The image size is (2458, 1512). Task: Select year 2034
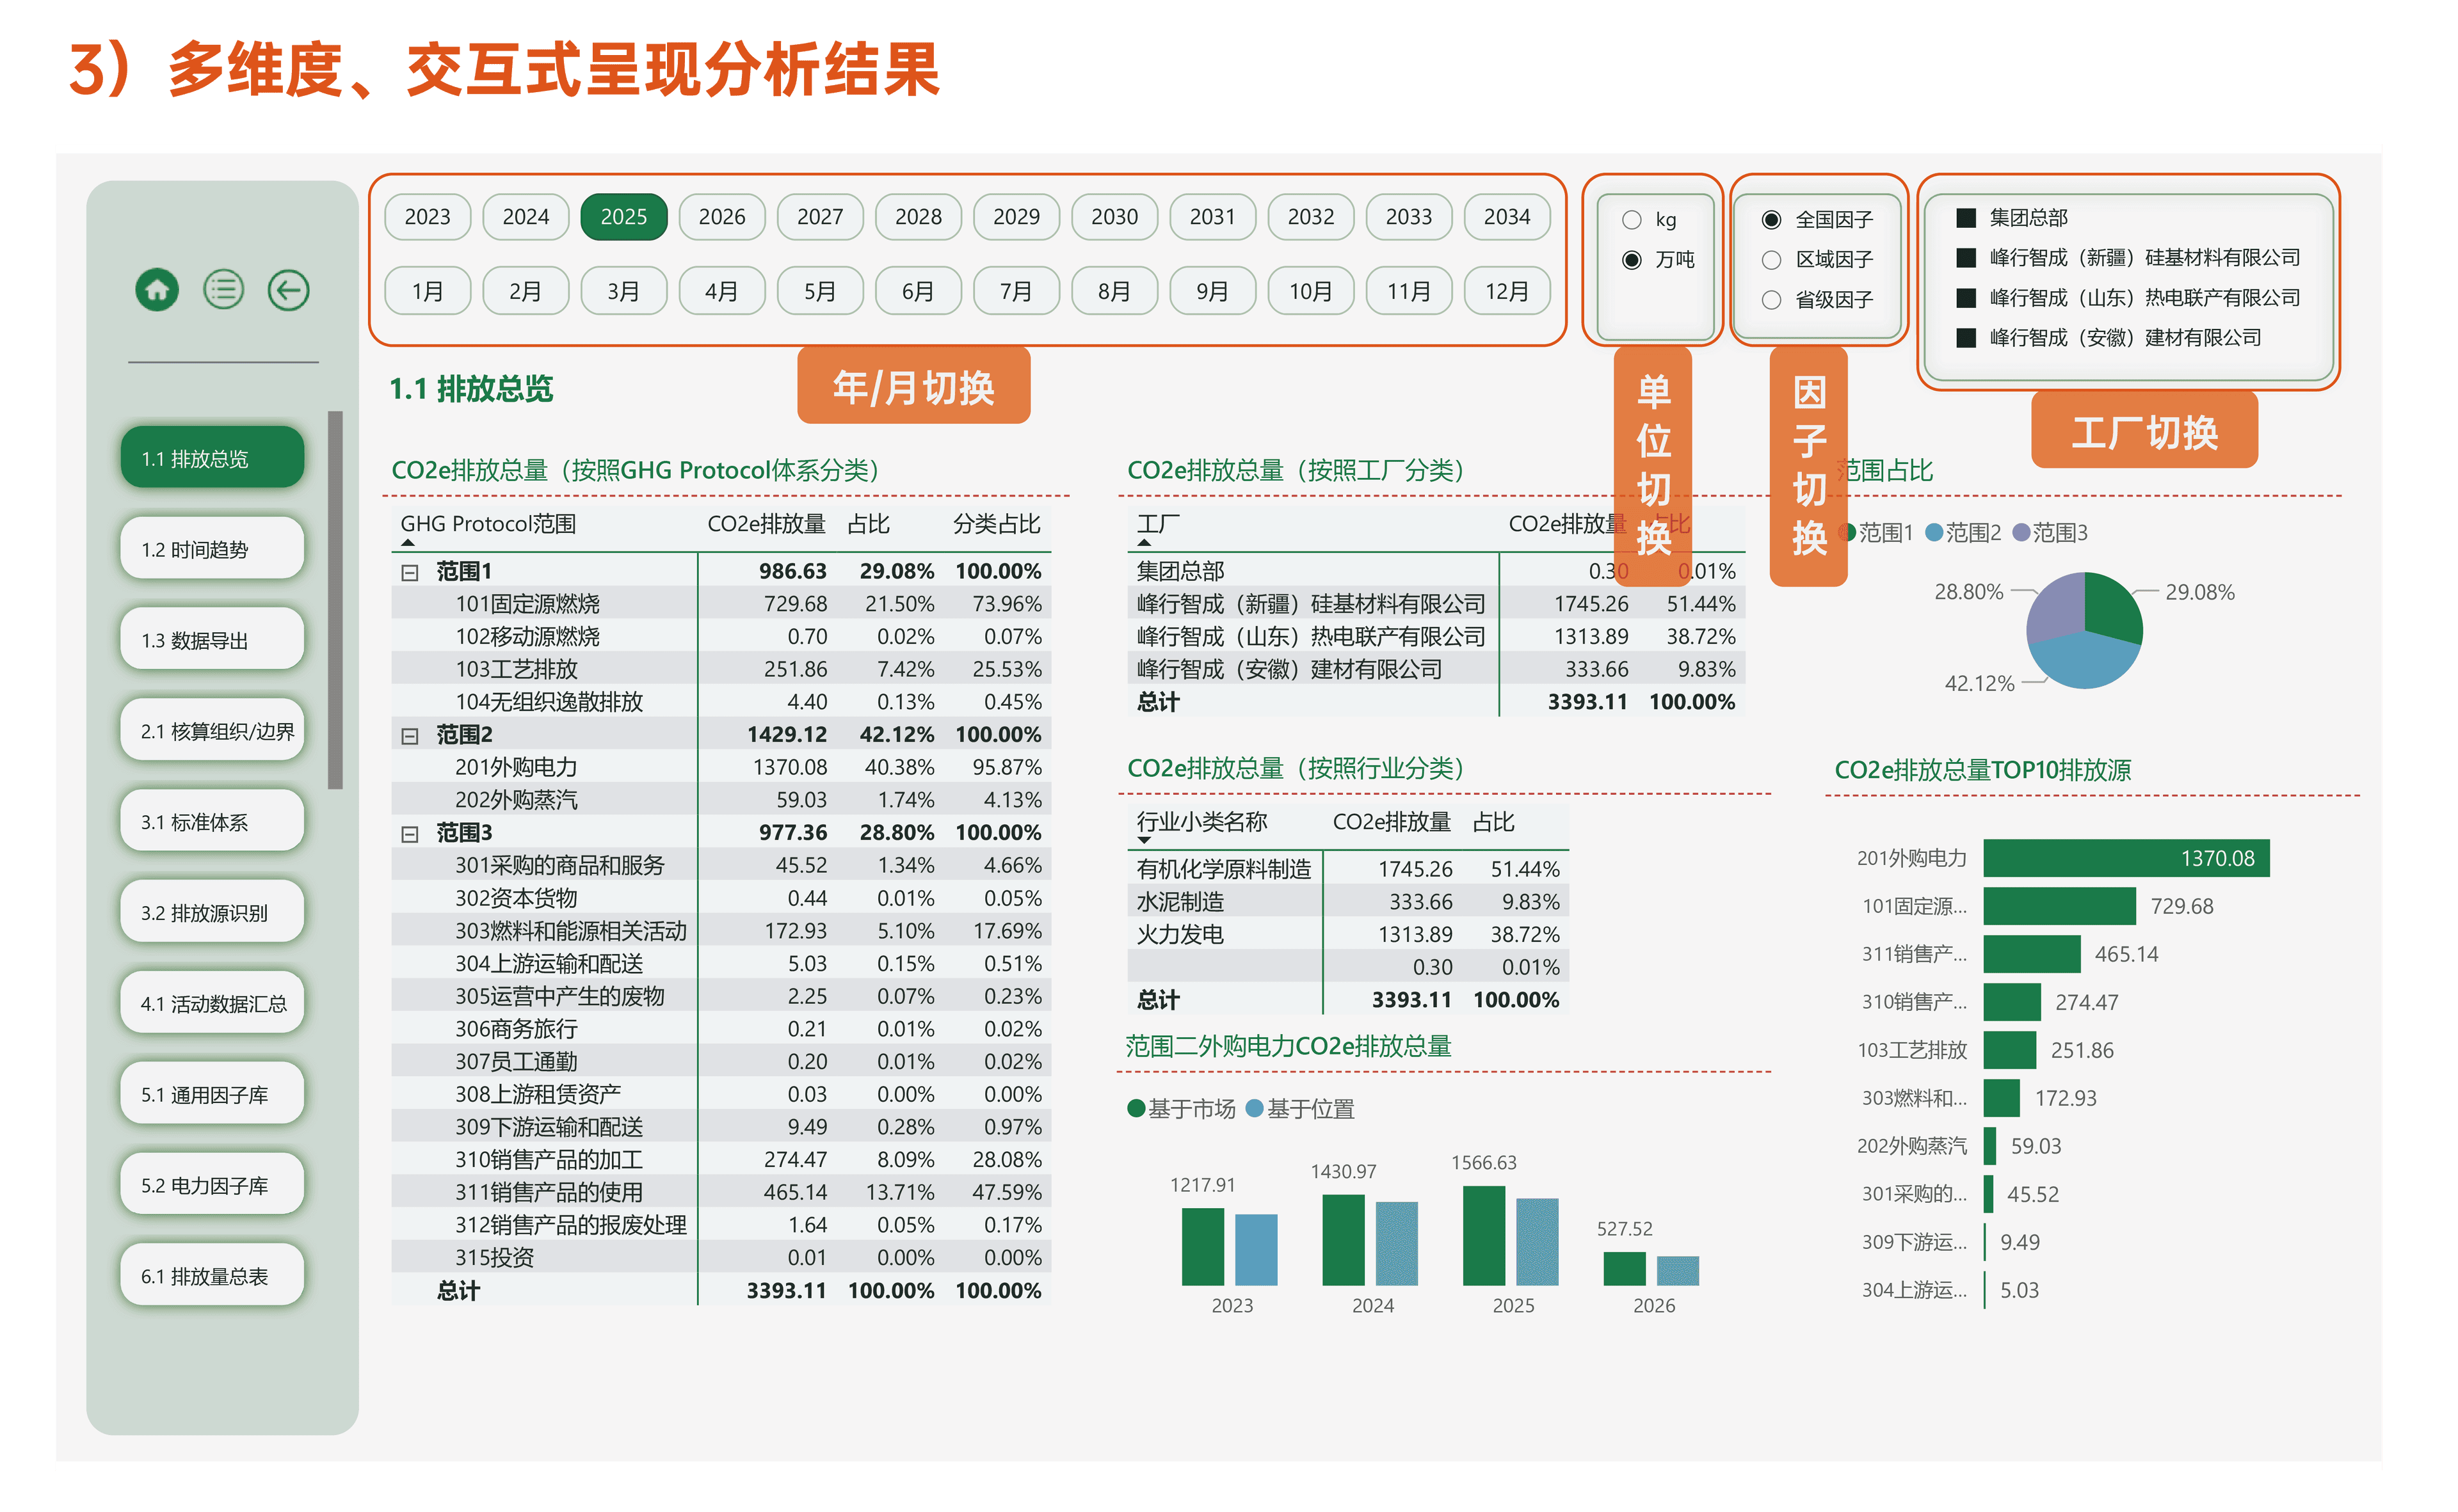[x=1507, y=217]
